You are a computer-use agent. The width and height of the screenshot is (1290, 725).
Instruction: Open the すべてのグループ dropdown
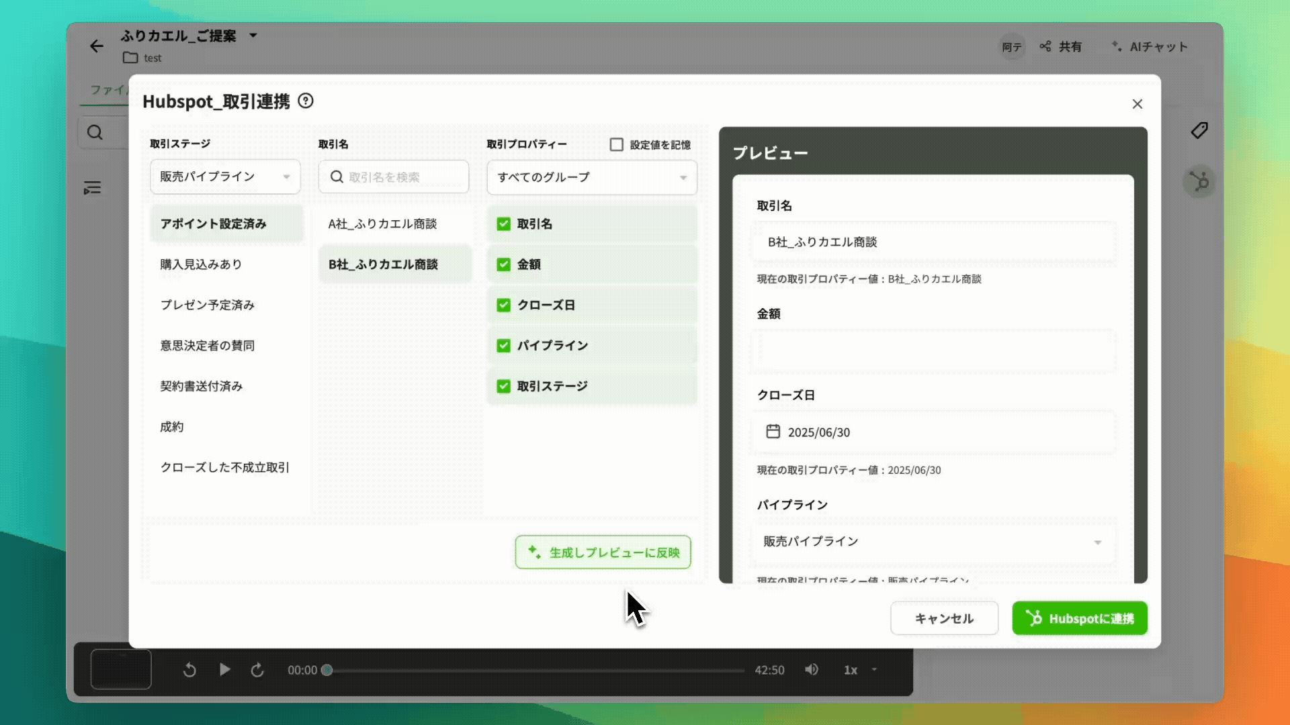tap(591, 177)
